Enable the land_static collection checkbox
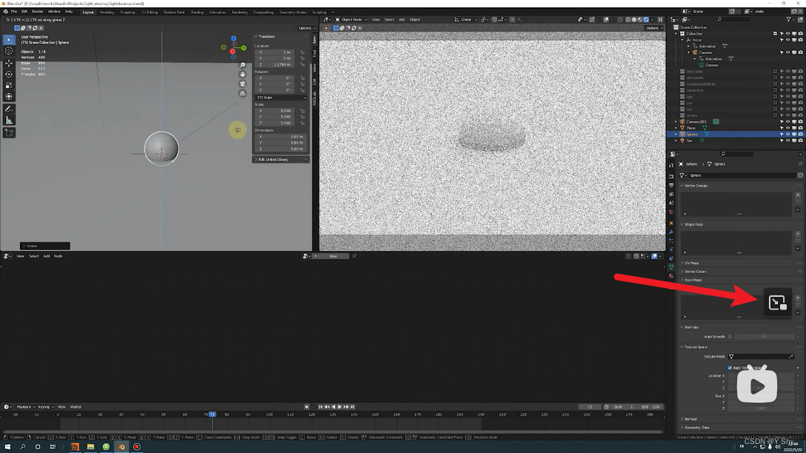This screenshot has width=806, height=453. click(775, 71)
